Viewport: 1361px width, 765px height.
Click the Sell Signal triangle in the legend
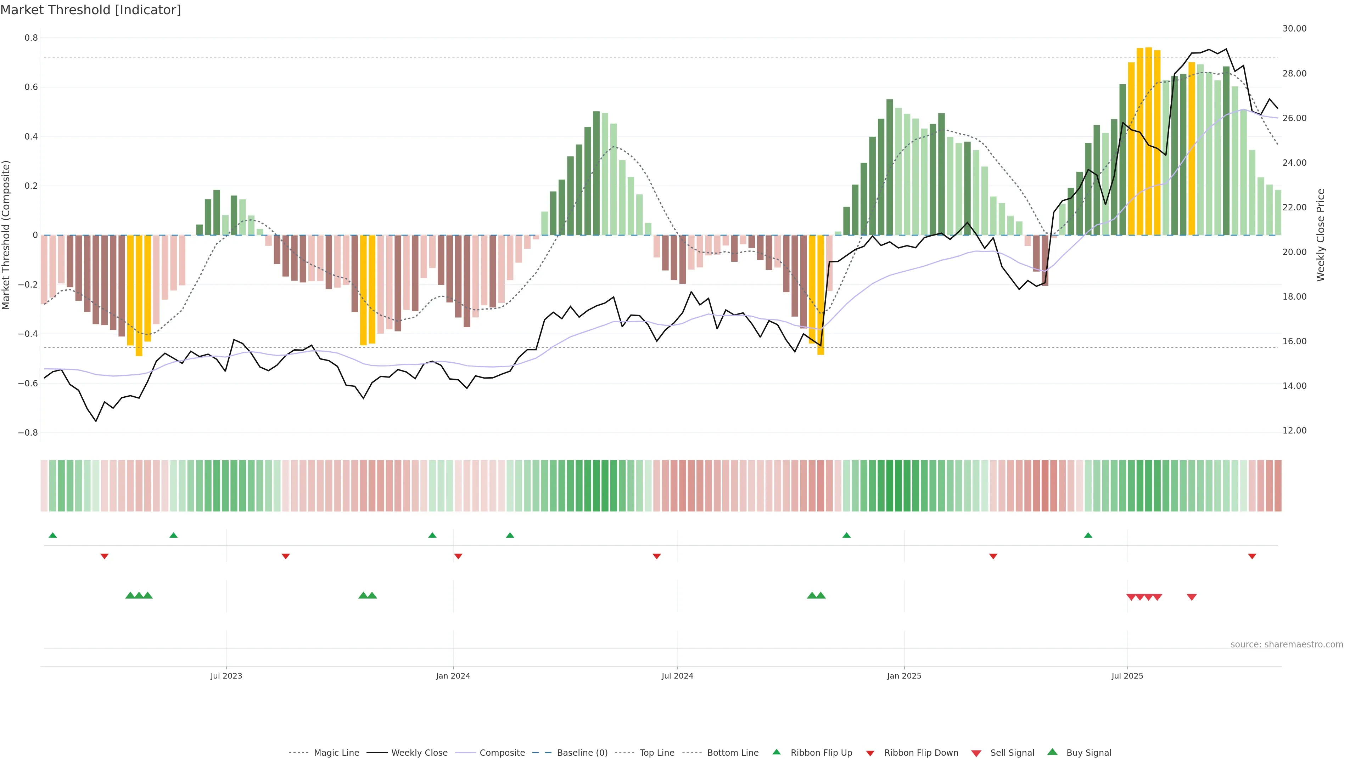[x=976, y=753]
